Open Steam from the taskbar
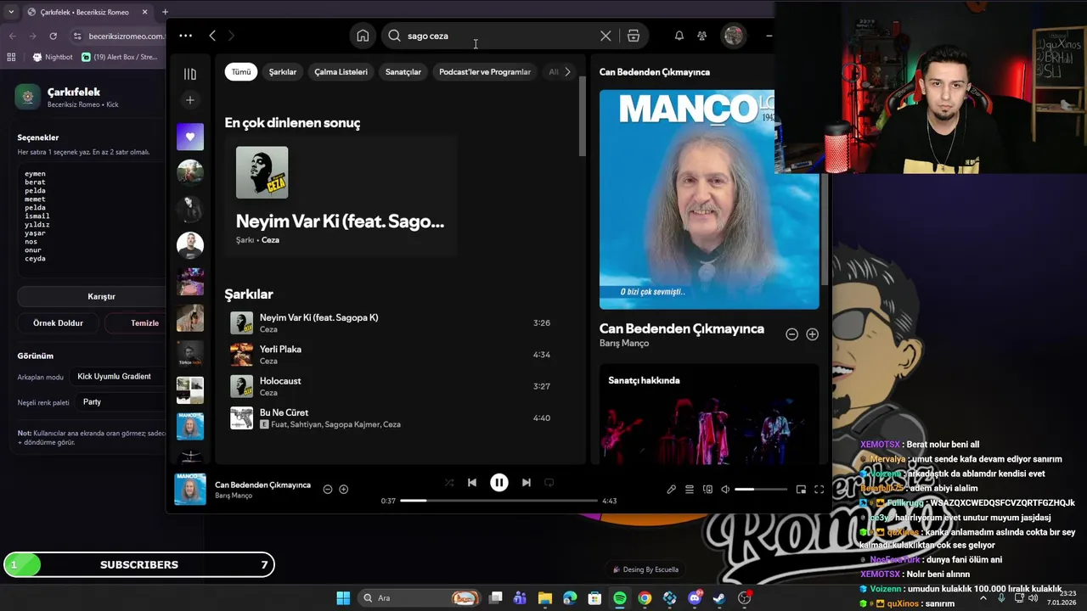1087x611 pixels. (719, 598)
